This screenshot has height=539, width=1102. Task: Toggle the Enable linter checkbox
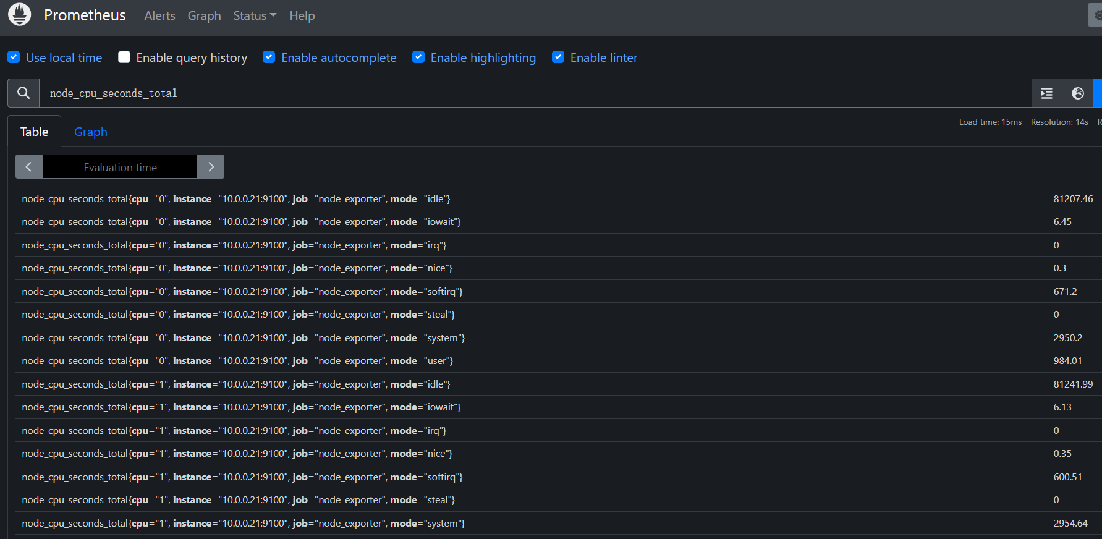pyautogui.click(x=558, y=57)
